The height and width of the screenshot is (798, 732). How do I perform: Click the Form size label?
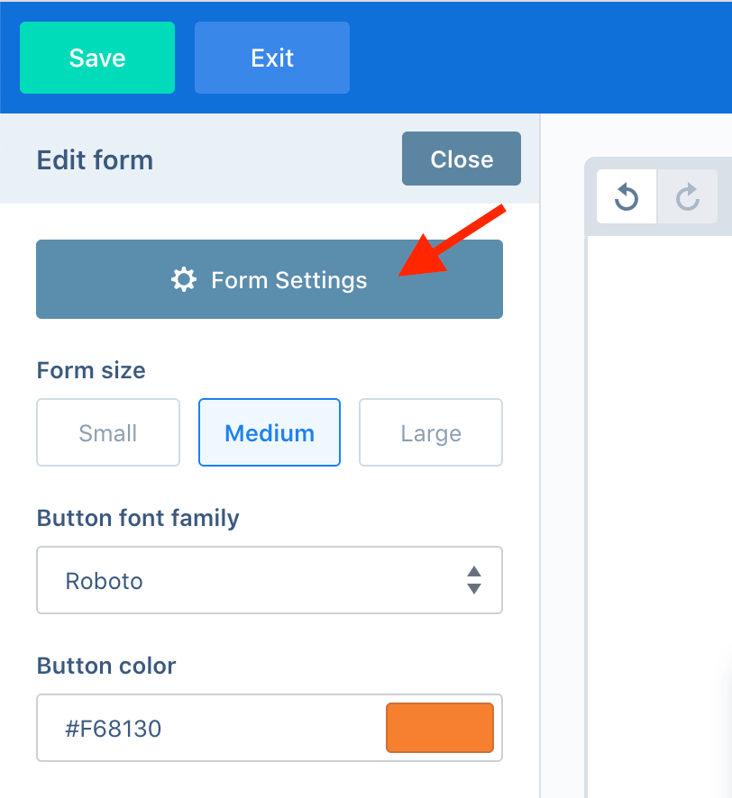pos(91,370)
